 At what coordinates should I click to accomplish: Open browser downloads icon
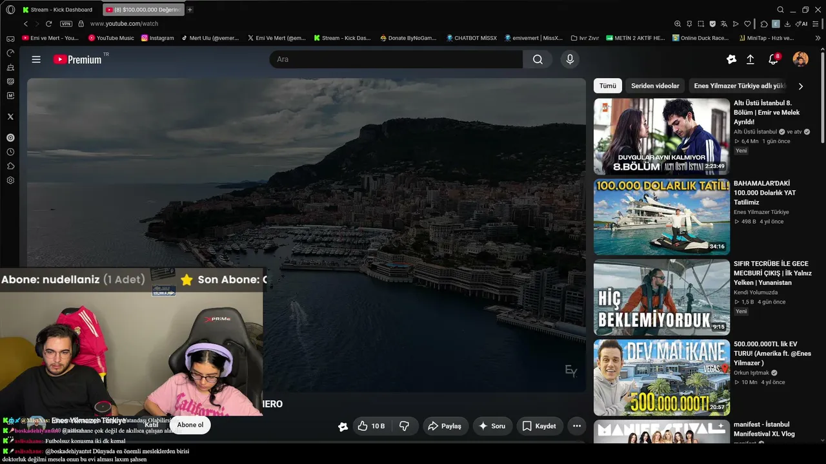[x=788, y=24]
